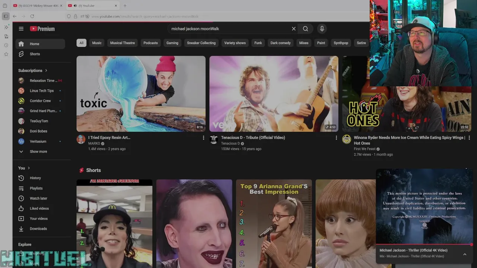Expand the You section chevron

[x=29, y=168]
